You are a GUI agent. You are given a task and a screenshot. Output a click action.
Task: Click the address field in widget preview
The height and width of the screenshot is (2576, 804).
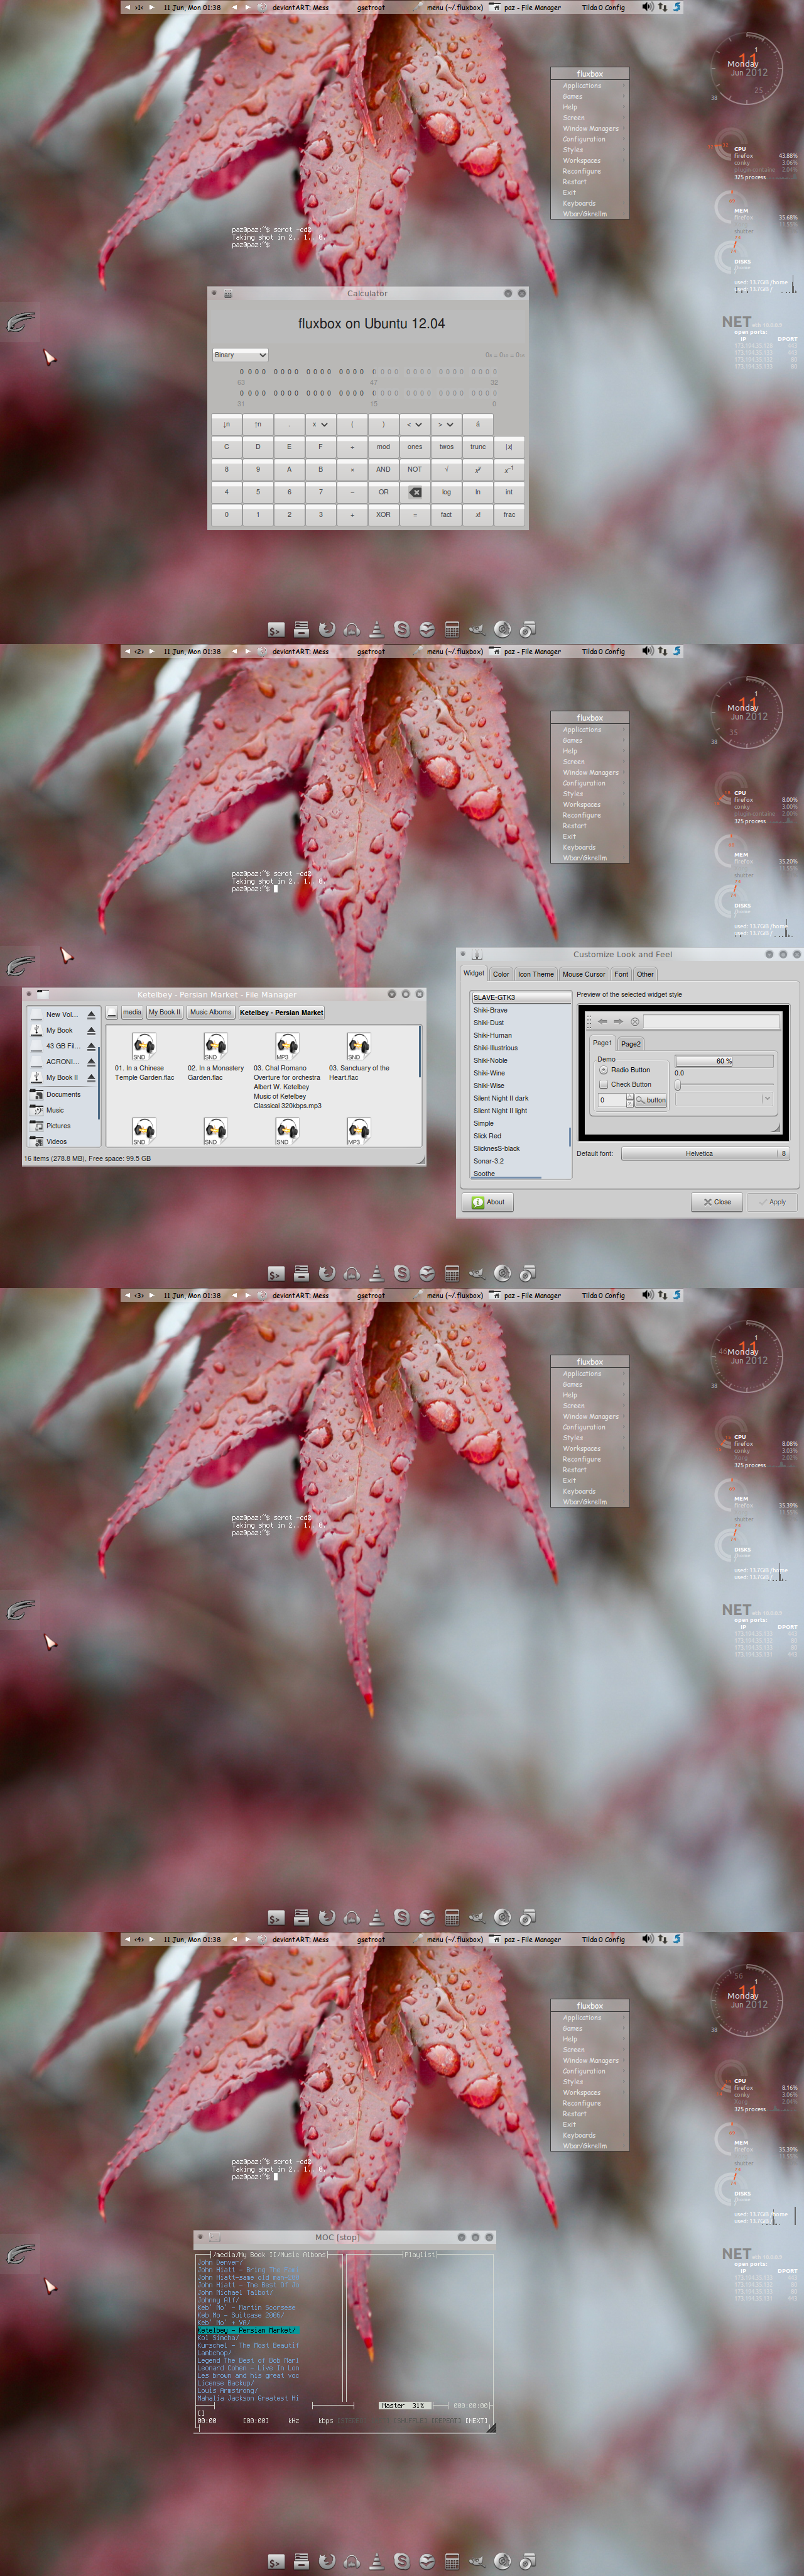pyautogui.click(x=710, y=1021)
